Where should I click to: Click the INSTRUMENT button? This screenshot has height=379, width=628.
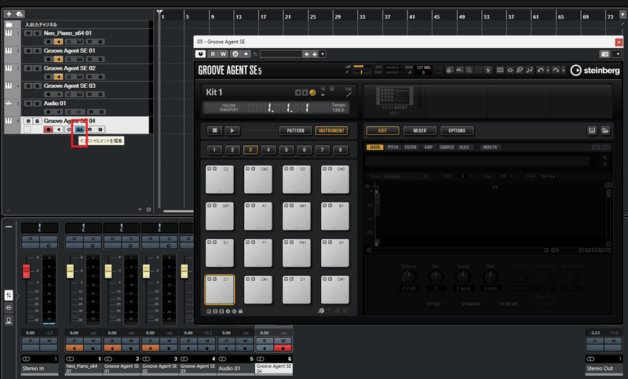tap(331, 130)
